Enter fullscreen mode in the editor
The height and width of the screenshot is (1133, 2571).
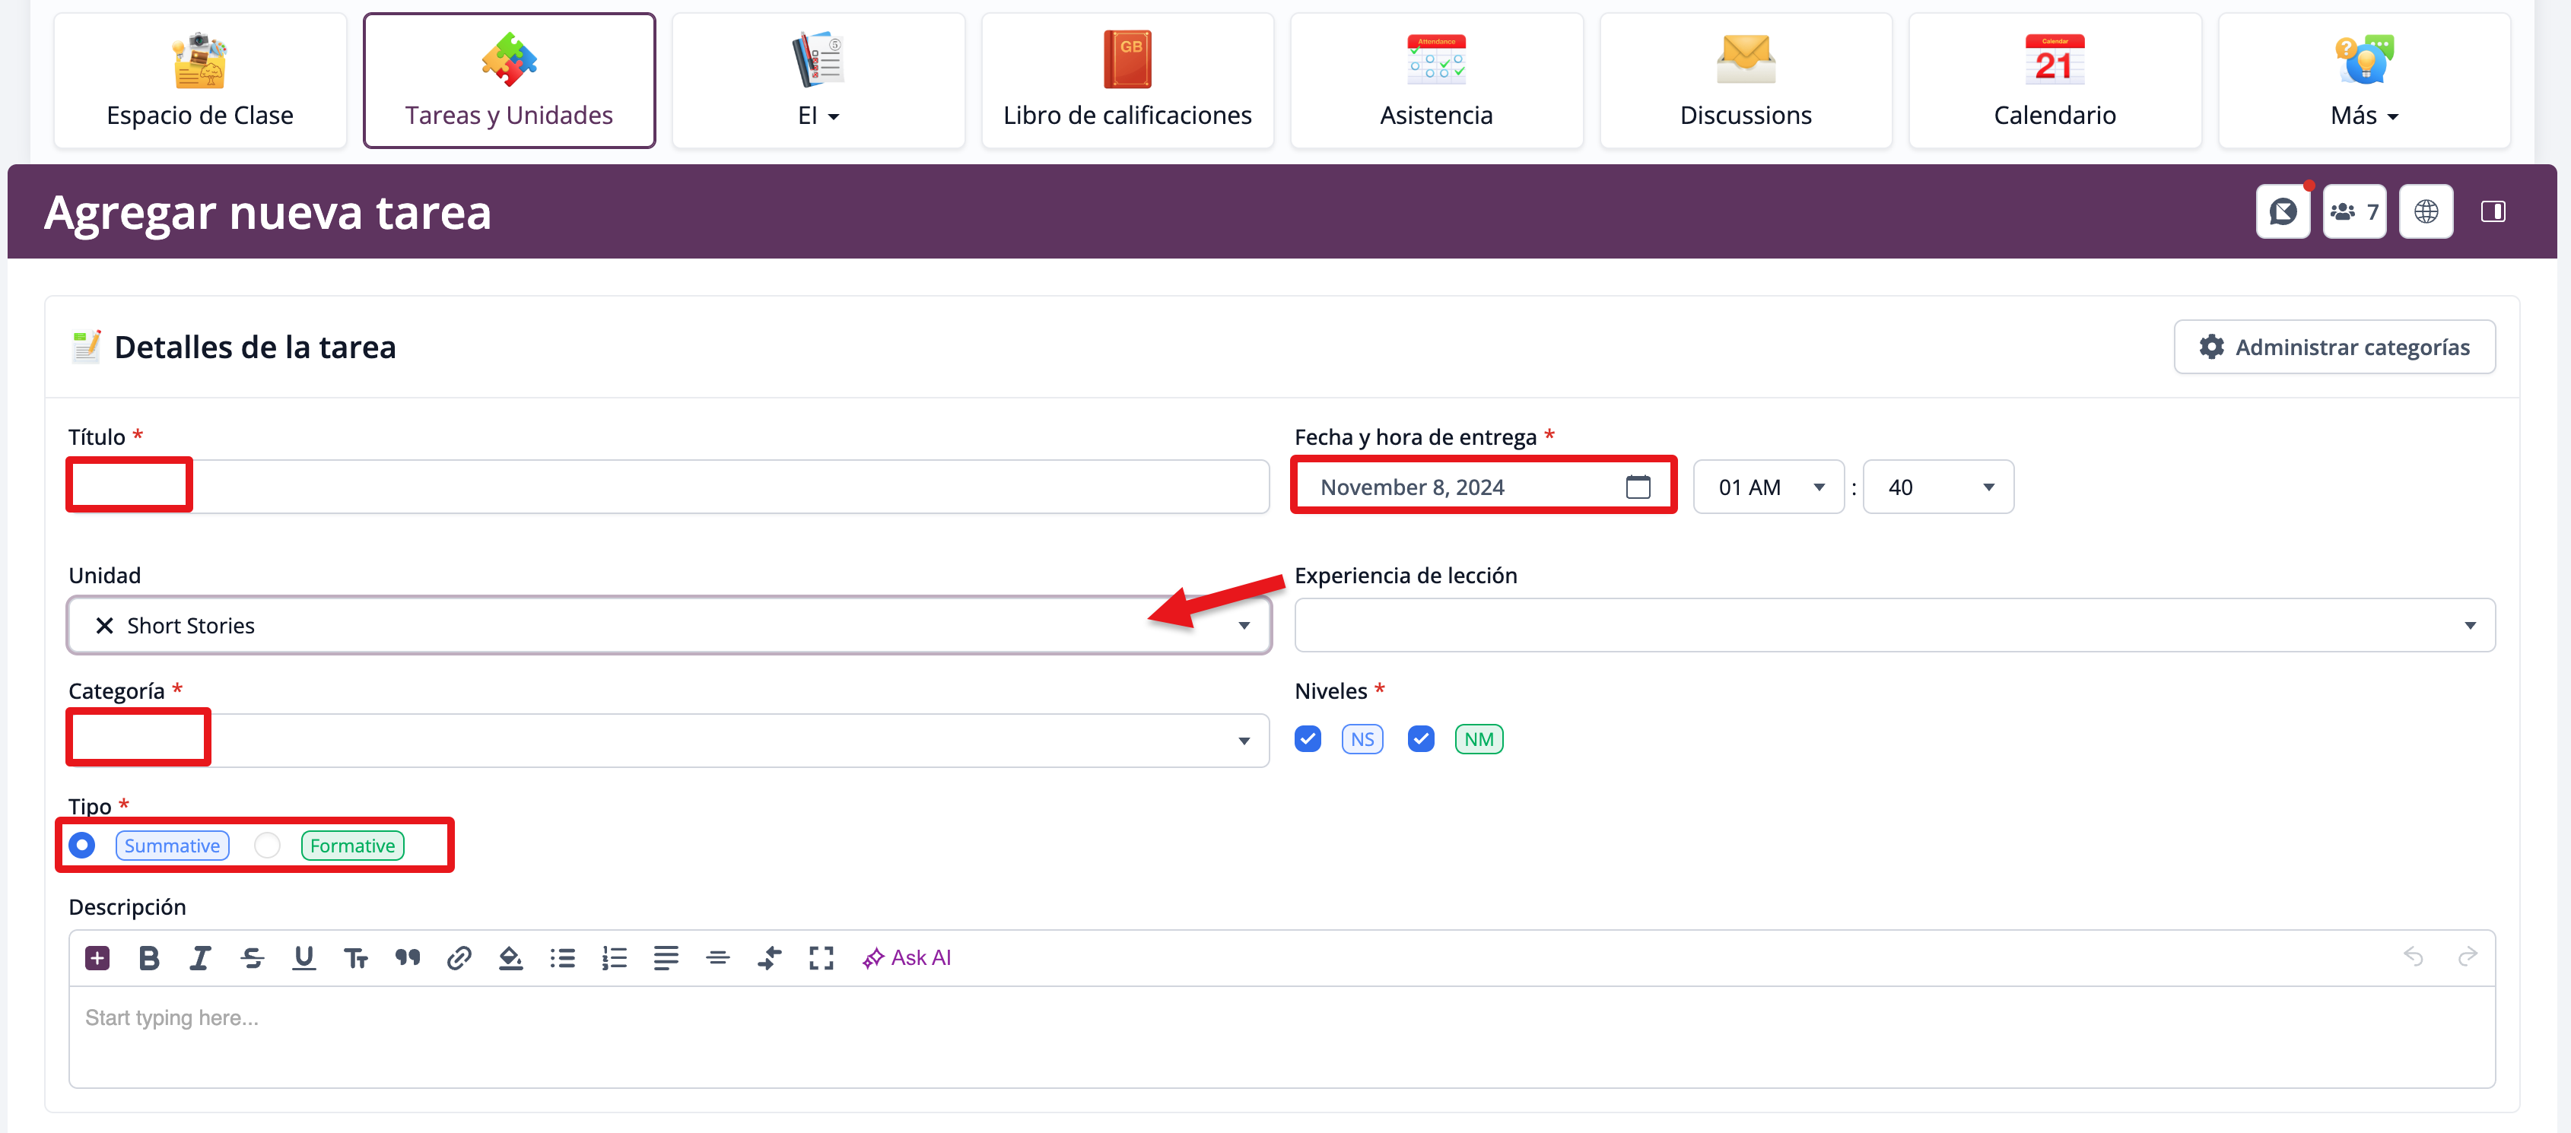point(821,957)
